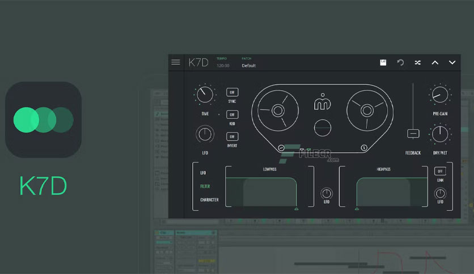Click the clock circle on tape path
474x274 pixels.
[x=364, y=148]
